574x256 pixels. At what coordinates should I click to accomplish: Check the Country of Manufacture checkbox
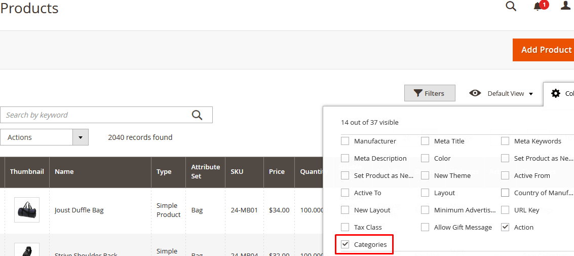click(x=505, y=193)
